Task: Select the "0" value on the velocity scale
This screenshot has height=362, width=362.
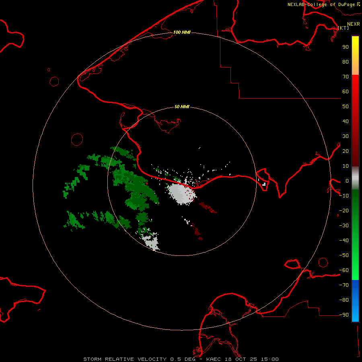Action: pos(347,181)
